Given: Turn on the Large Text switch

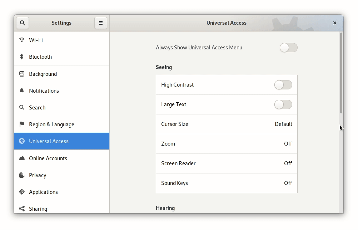Looking at the screenshot, I should pos(283,104).
